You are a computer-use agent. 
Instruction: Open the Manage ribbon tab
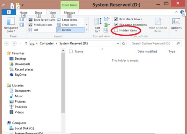pos(69,12)
